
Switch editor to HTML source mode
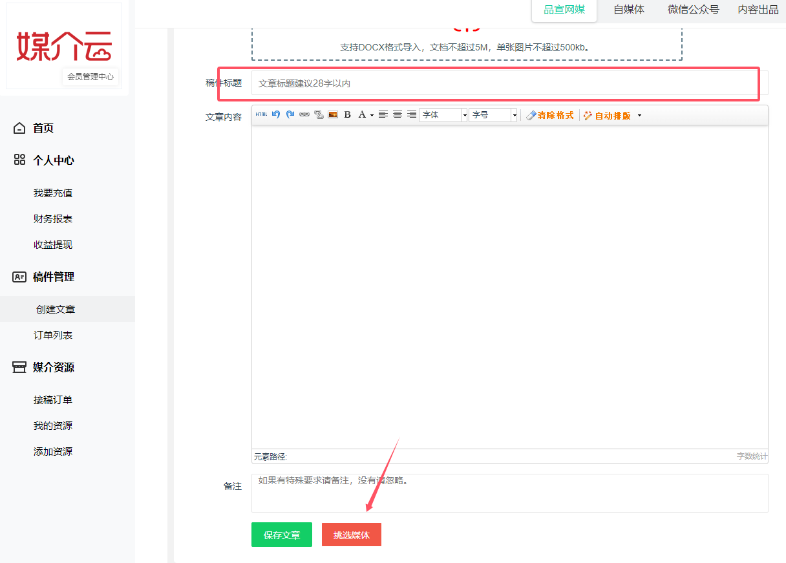(261, 114)
